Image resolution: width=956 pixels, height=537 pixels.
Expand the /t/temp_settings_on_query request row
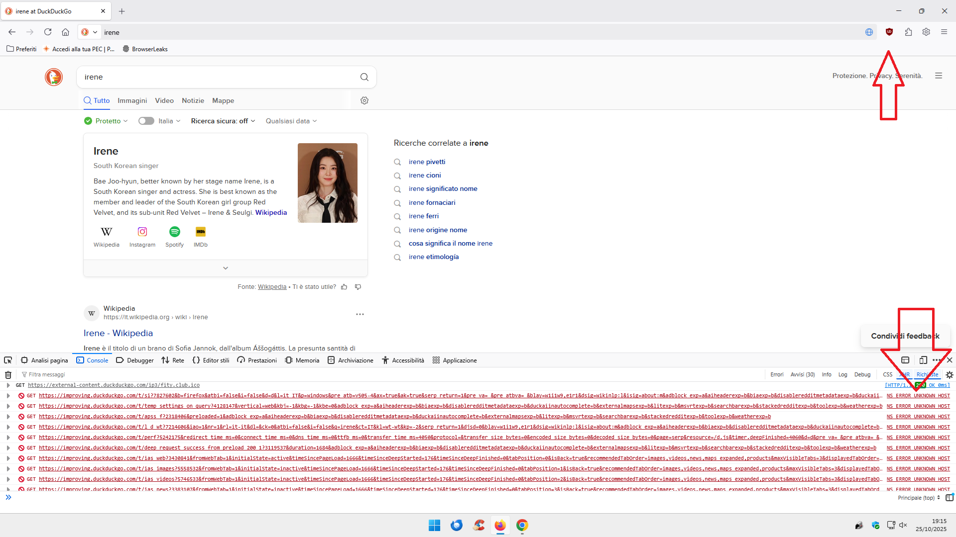(8, 406)
